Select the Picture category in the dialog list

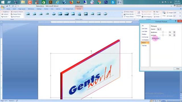point(145,43)
